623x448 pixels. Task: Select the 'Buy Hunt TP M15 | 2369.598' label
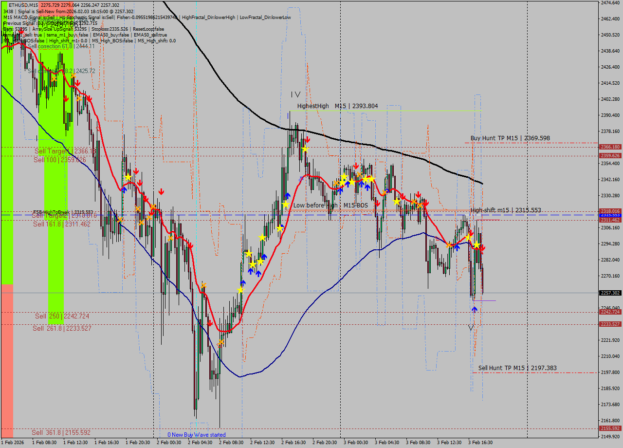pos(510,138)
